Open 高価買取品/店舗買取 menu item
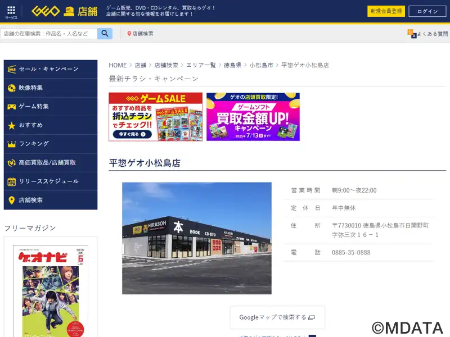 coord(51,163)
